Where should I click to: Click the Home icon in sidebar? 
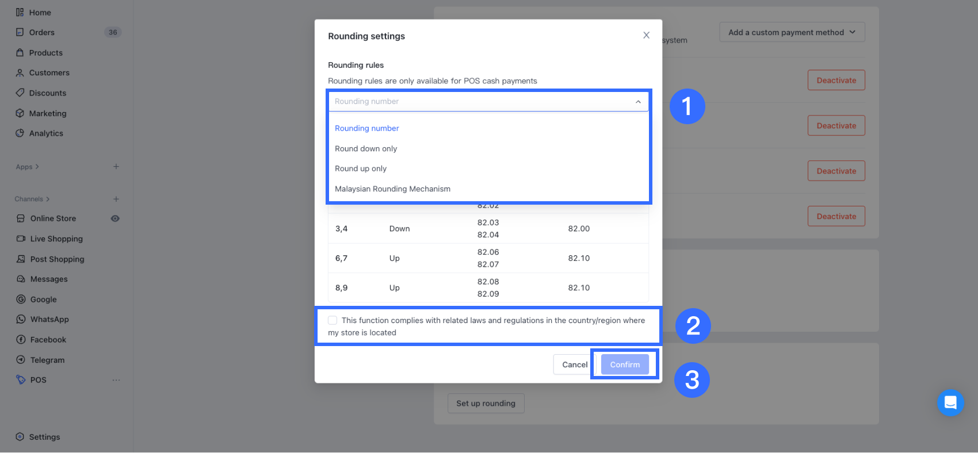click(20, 12)
